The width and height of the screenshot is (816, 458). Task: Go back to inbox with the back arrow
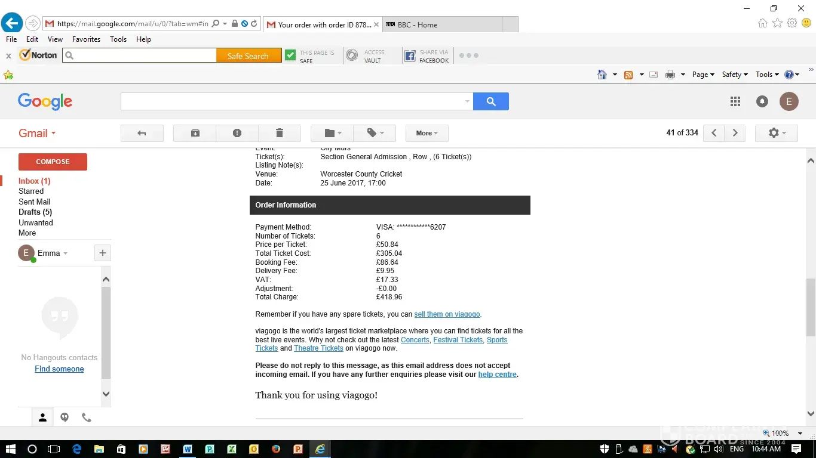coord(142,133)
